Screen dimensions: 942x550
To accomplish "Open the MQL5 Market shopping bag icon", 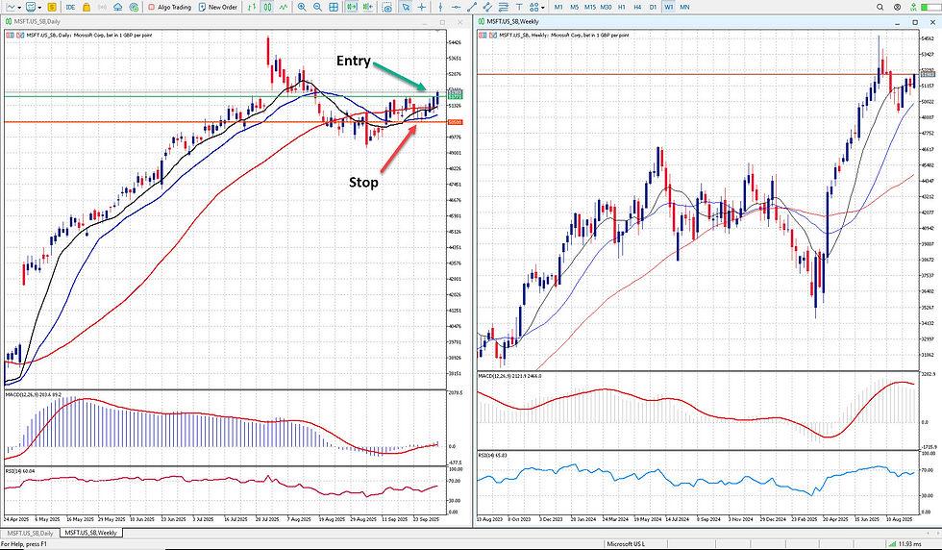I will click(87, 8).
